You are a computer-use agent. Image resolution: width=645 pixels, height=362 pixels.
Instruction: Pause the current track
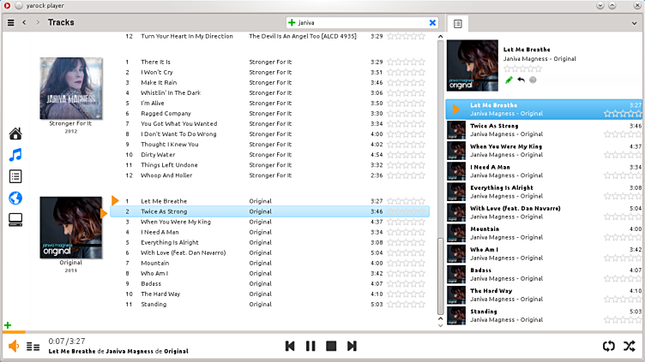pos(310,346)
